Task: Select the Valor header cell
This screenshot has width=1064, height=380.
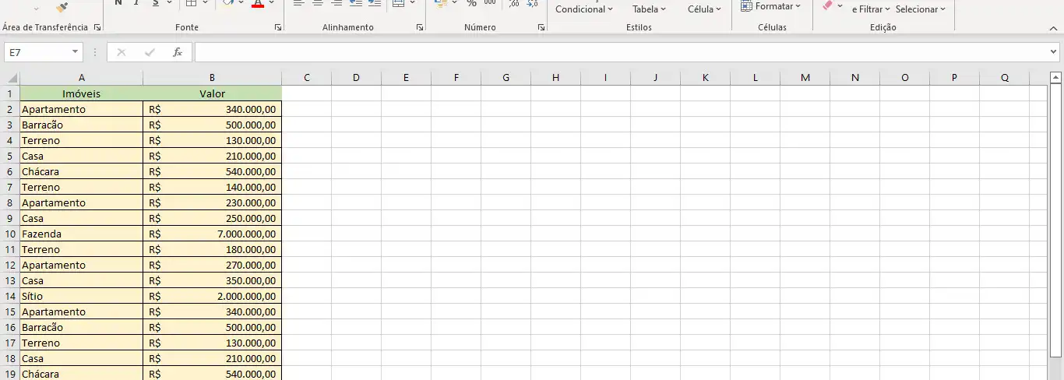Action: click(x=212, y=93)
